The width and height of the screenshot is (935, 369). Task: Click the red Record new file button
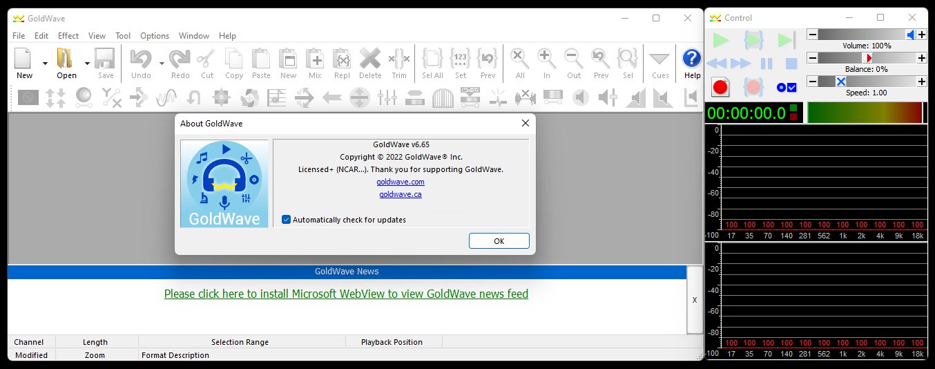tap(721, 87)
